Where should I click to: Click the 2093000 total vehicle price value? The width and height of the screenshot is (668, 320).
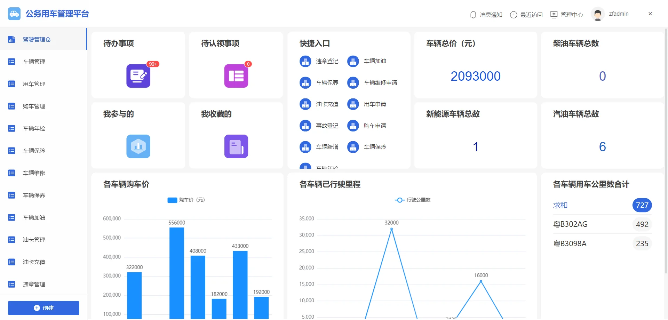[x=476, y=76]
